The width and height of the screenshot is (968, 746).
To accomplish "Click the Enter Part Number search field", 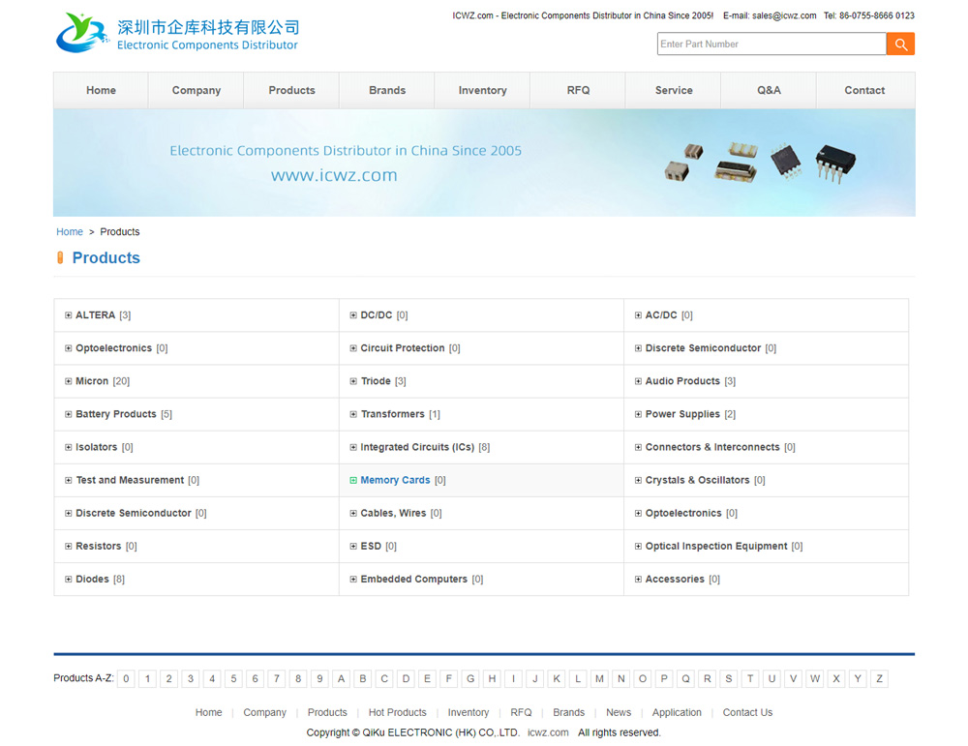I will [771, 44].
